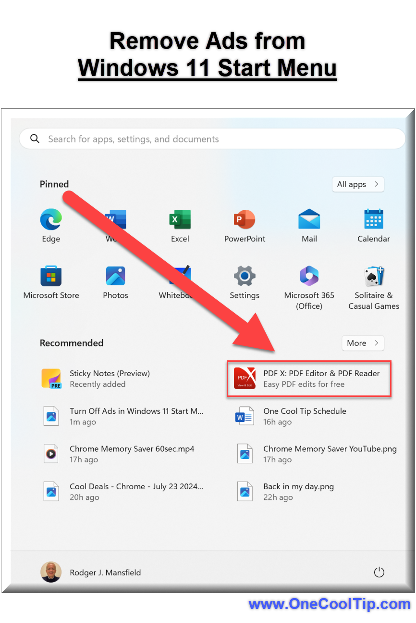416x623 pixels.
Task: Click the search apps and documents field
Action: click(x=212, y=139)
